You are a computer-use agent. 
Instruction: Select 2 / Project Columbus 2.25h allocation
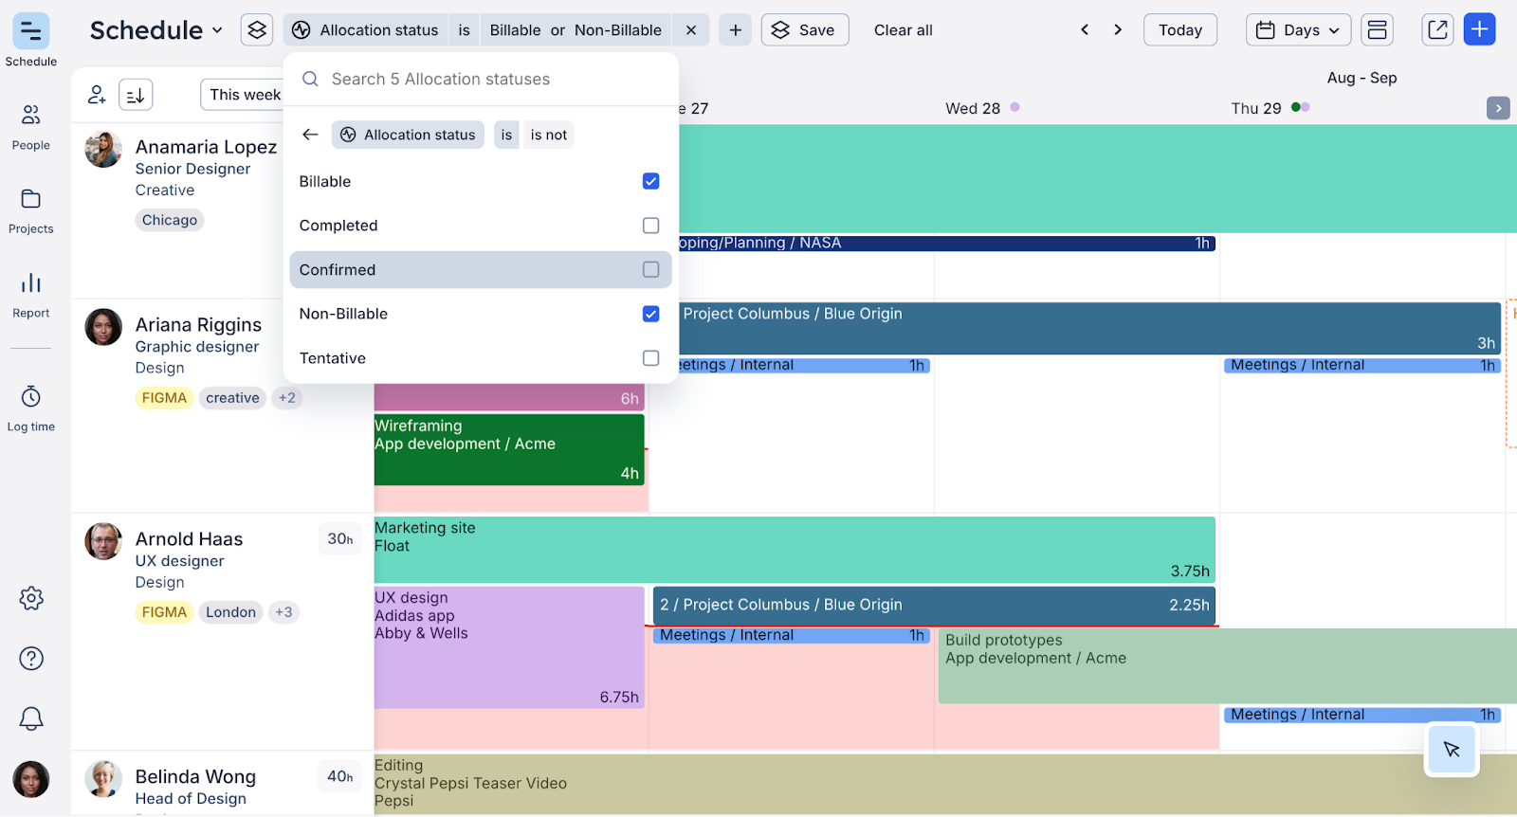pos(934,606)
